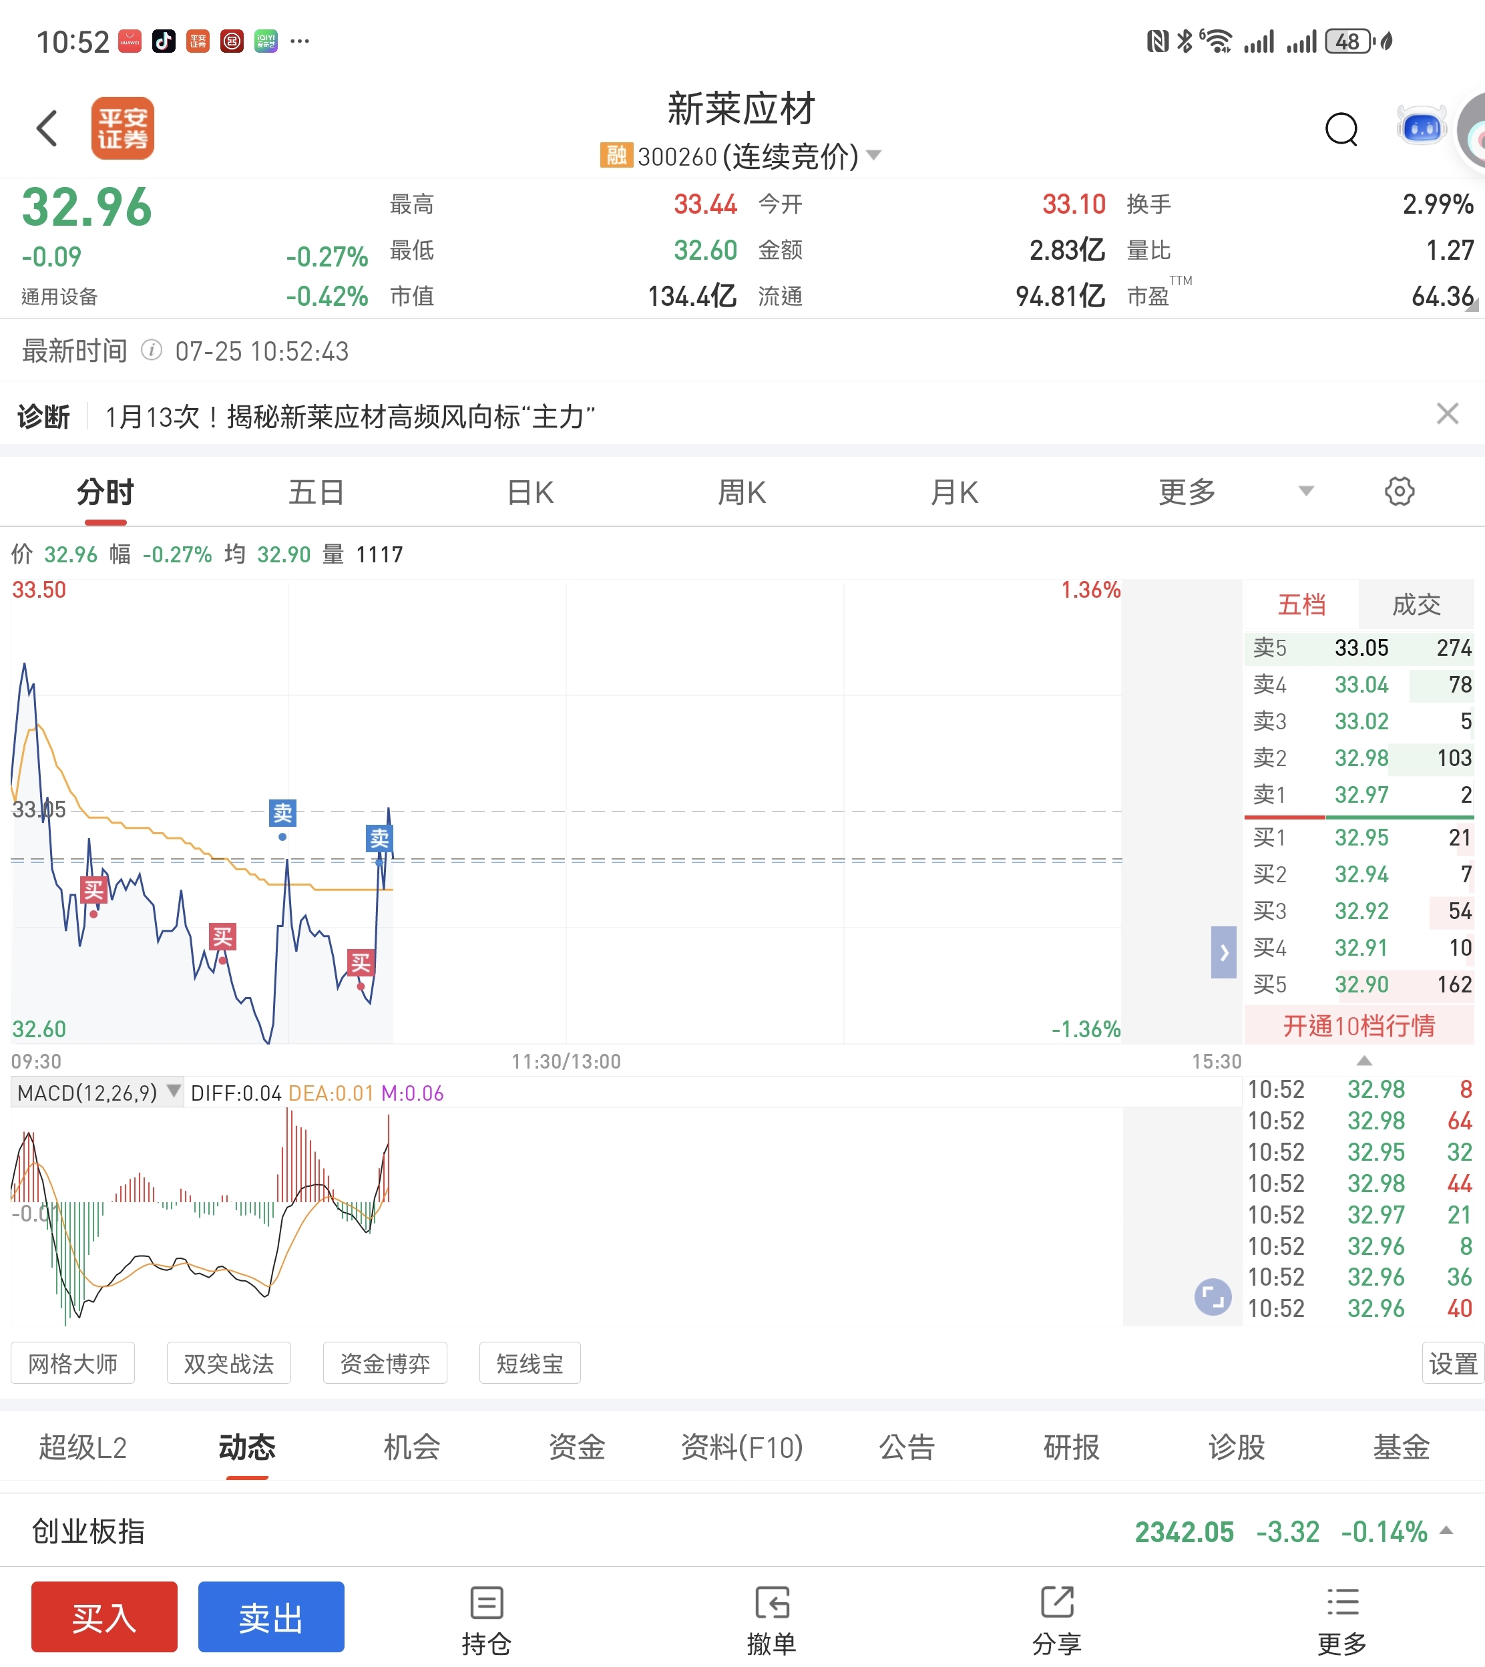Open the 资金 tab
1485x1667 pixels.
tap(577, 1447)
